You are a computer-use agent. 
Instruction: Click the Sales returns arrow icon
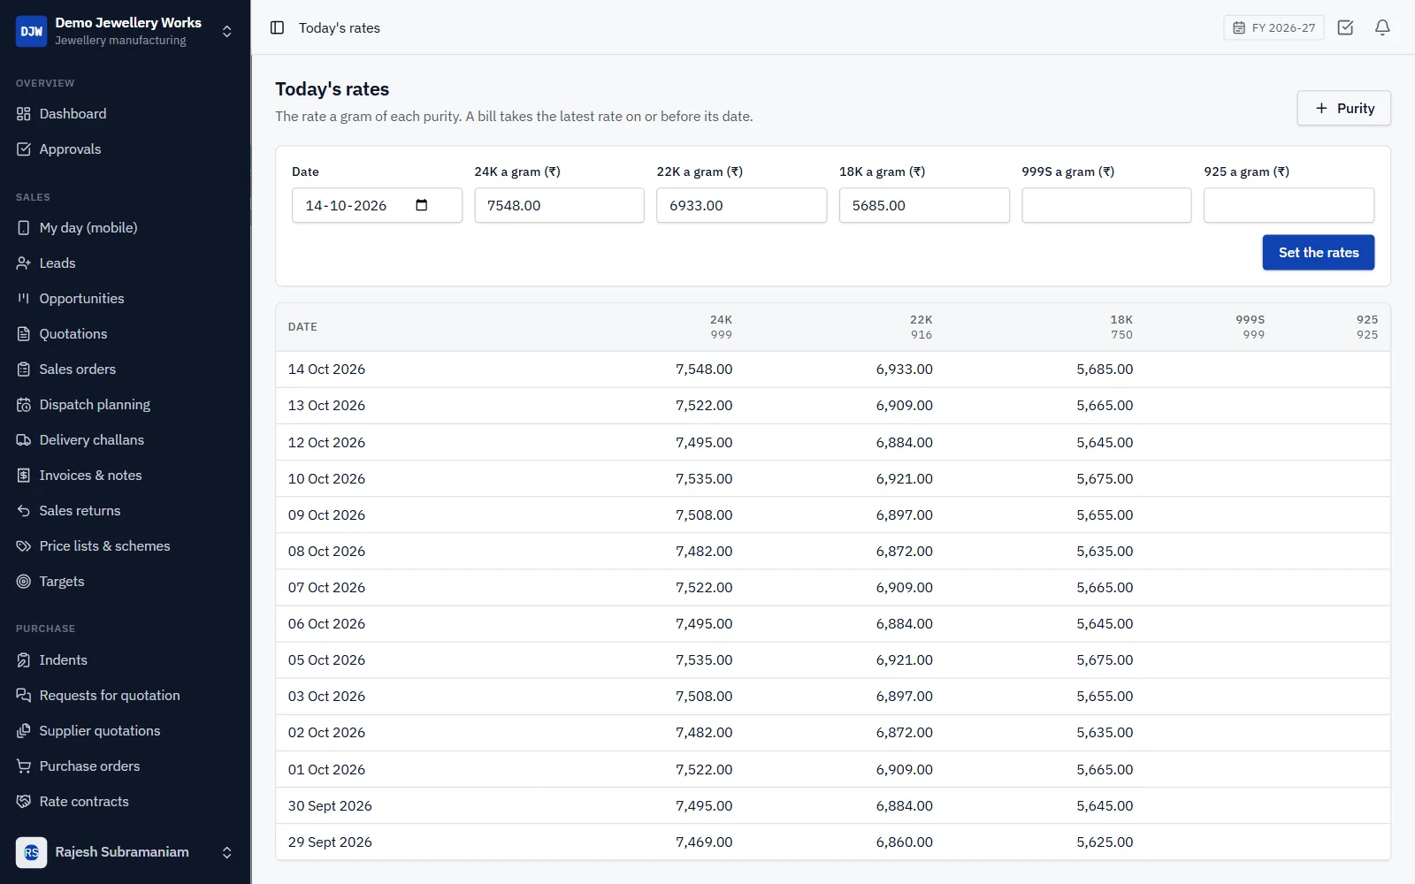[24, 511]
